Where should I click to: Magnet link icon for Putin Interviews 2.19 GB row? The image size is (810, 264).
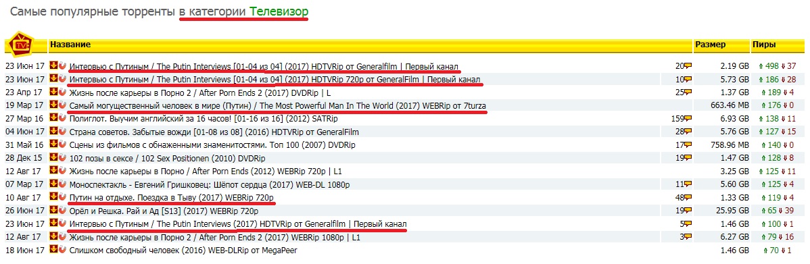click(x=62, y=65)
